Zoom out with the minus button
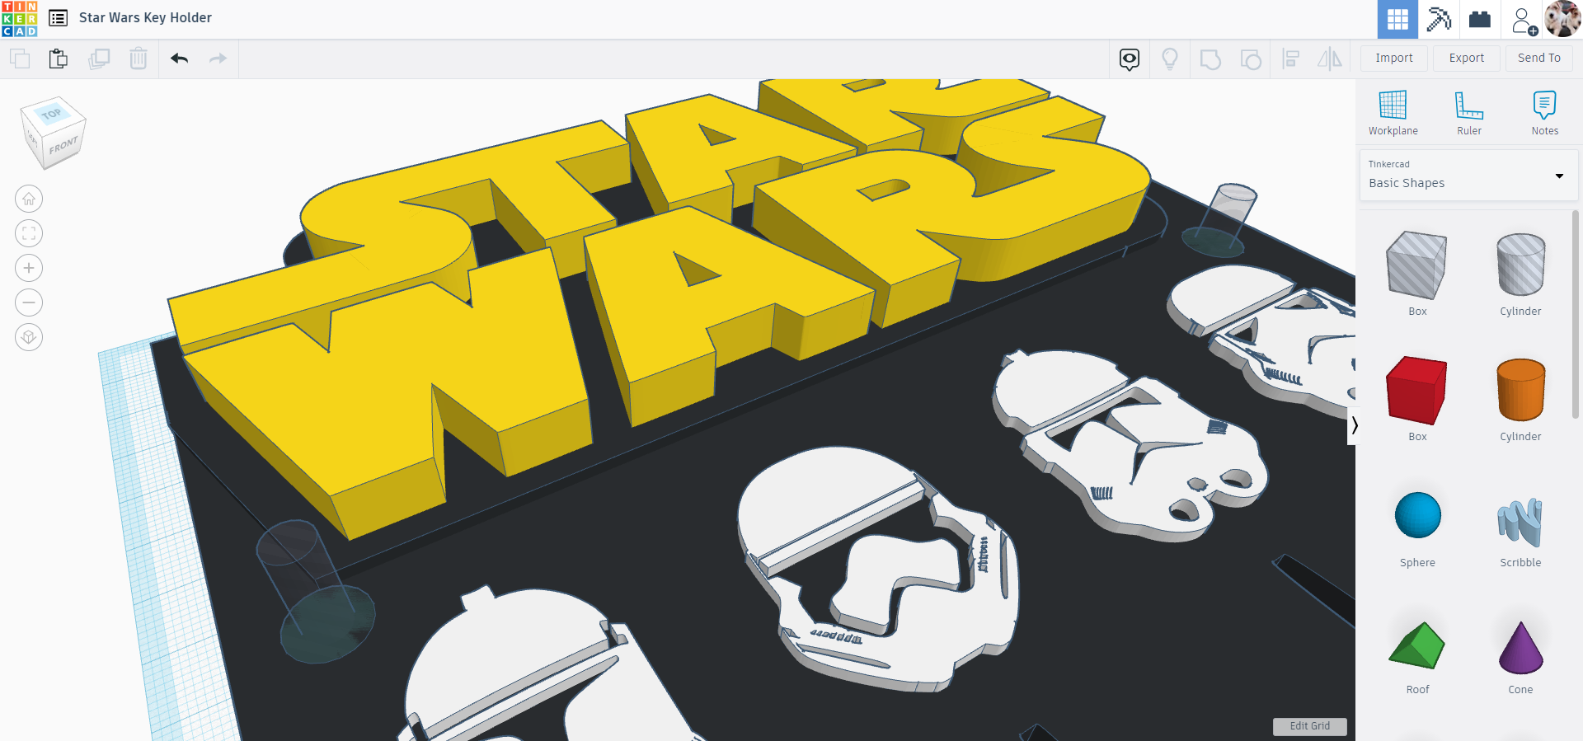1583x741 pixels. (x=29, y=302)
